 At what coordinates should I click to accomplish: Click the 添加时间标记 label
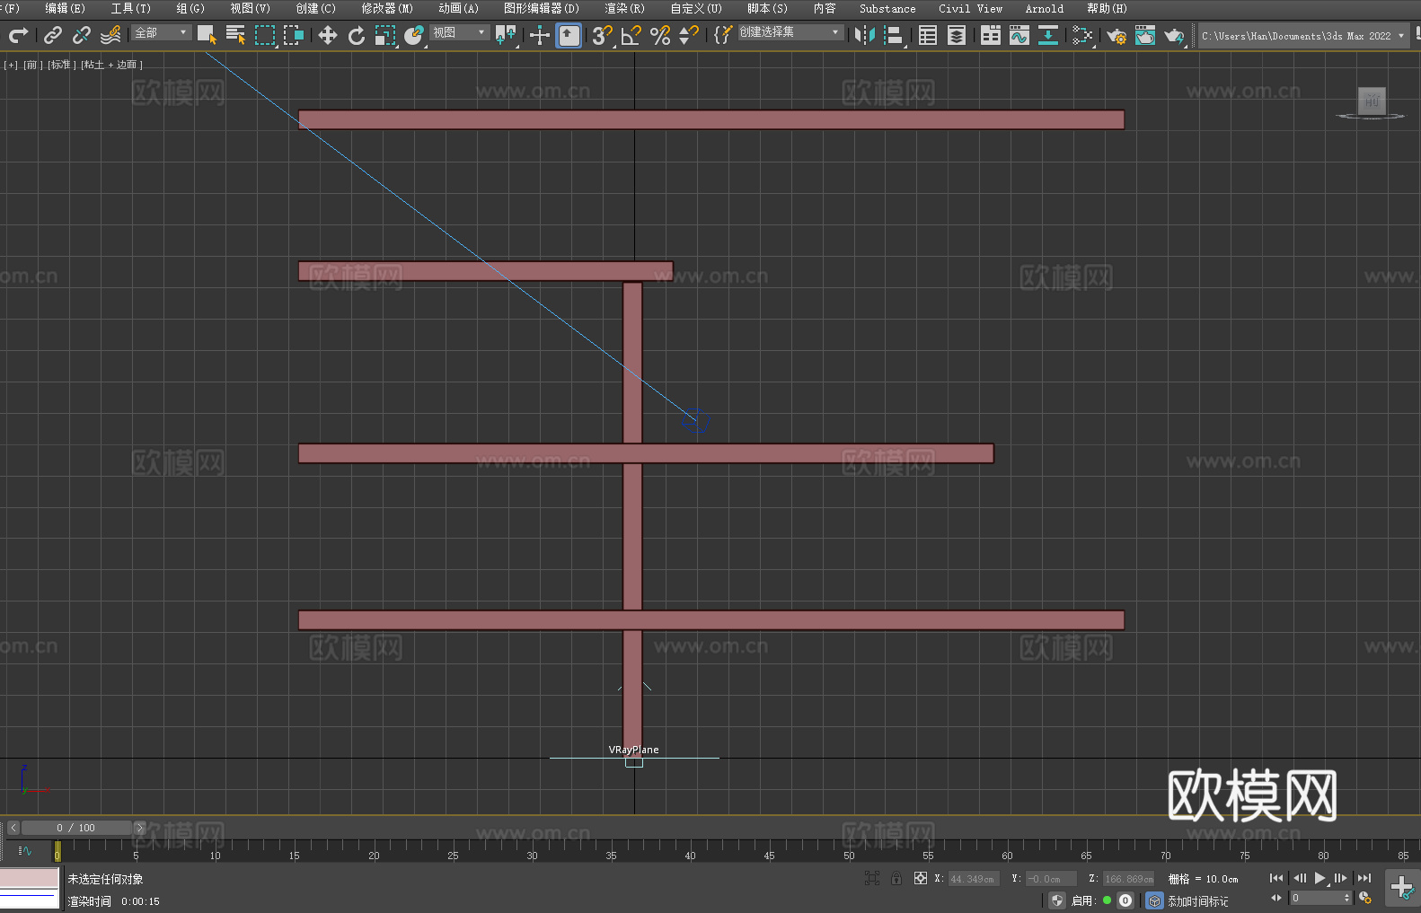point(1197,901)
